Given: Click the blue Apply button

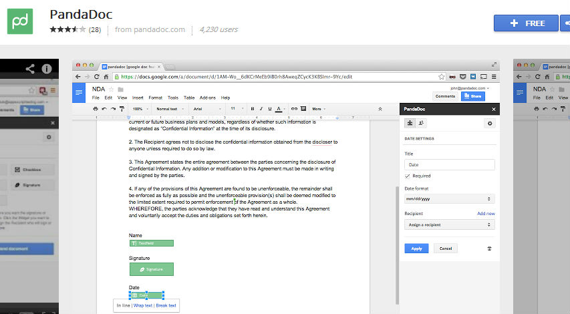Looking at the screenshot, I should 416,249.
